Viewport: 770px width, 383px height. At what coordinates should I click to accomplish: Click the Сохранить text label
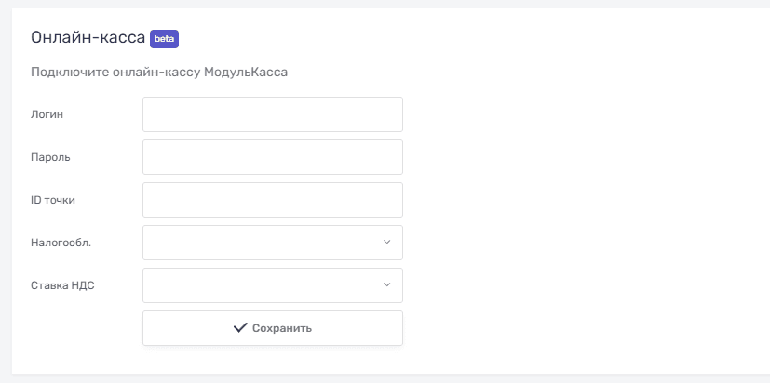(x=281, y=328)
